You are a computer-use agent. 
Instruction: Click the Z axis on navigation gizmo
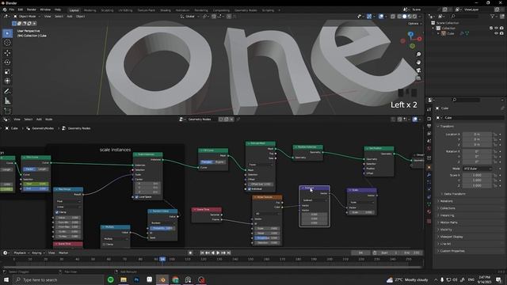coord(410,34)
